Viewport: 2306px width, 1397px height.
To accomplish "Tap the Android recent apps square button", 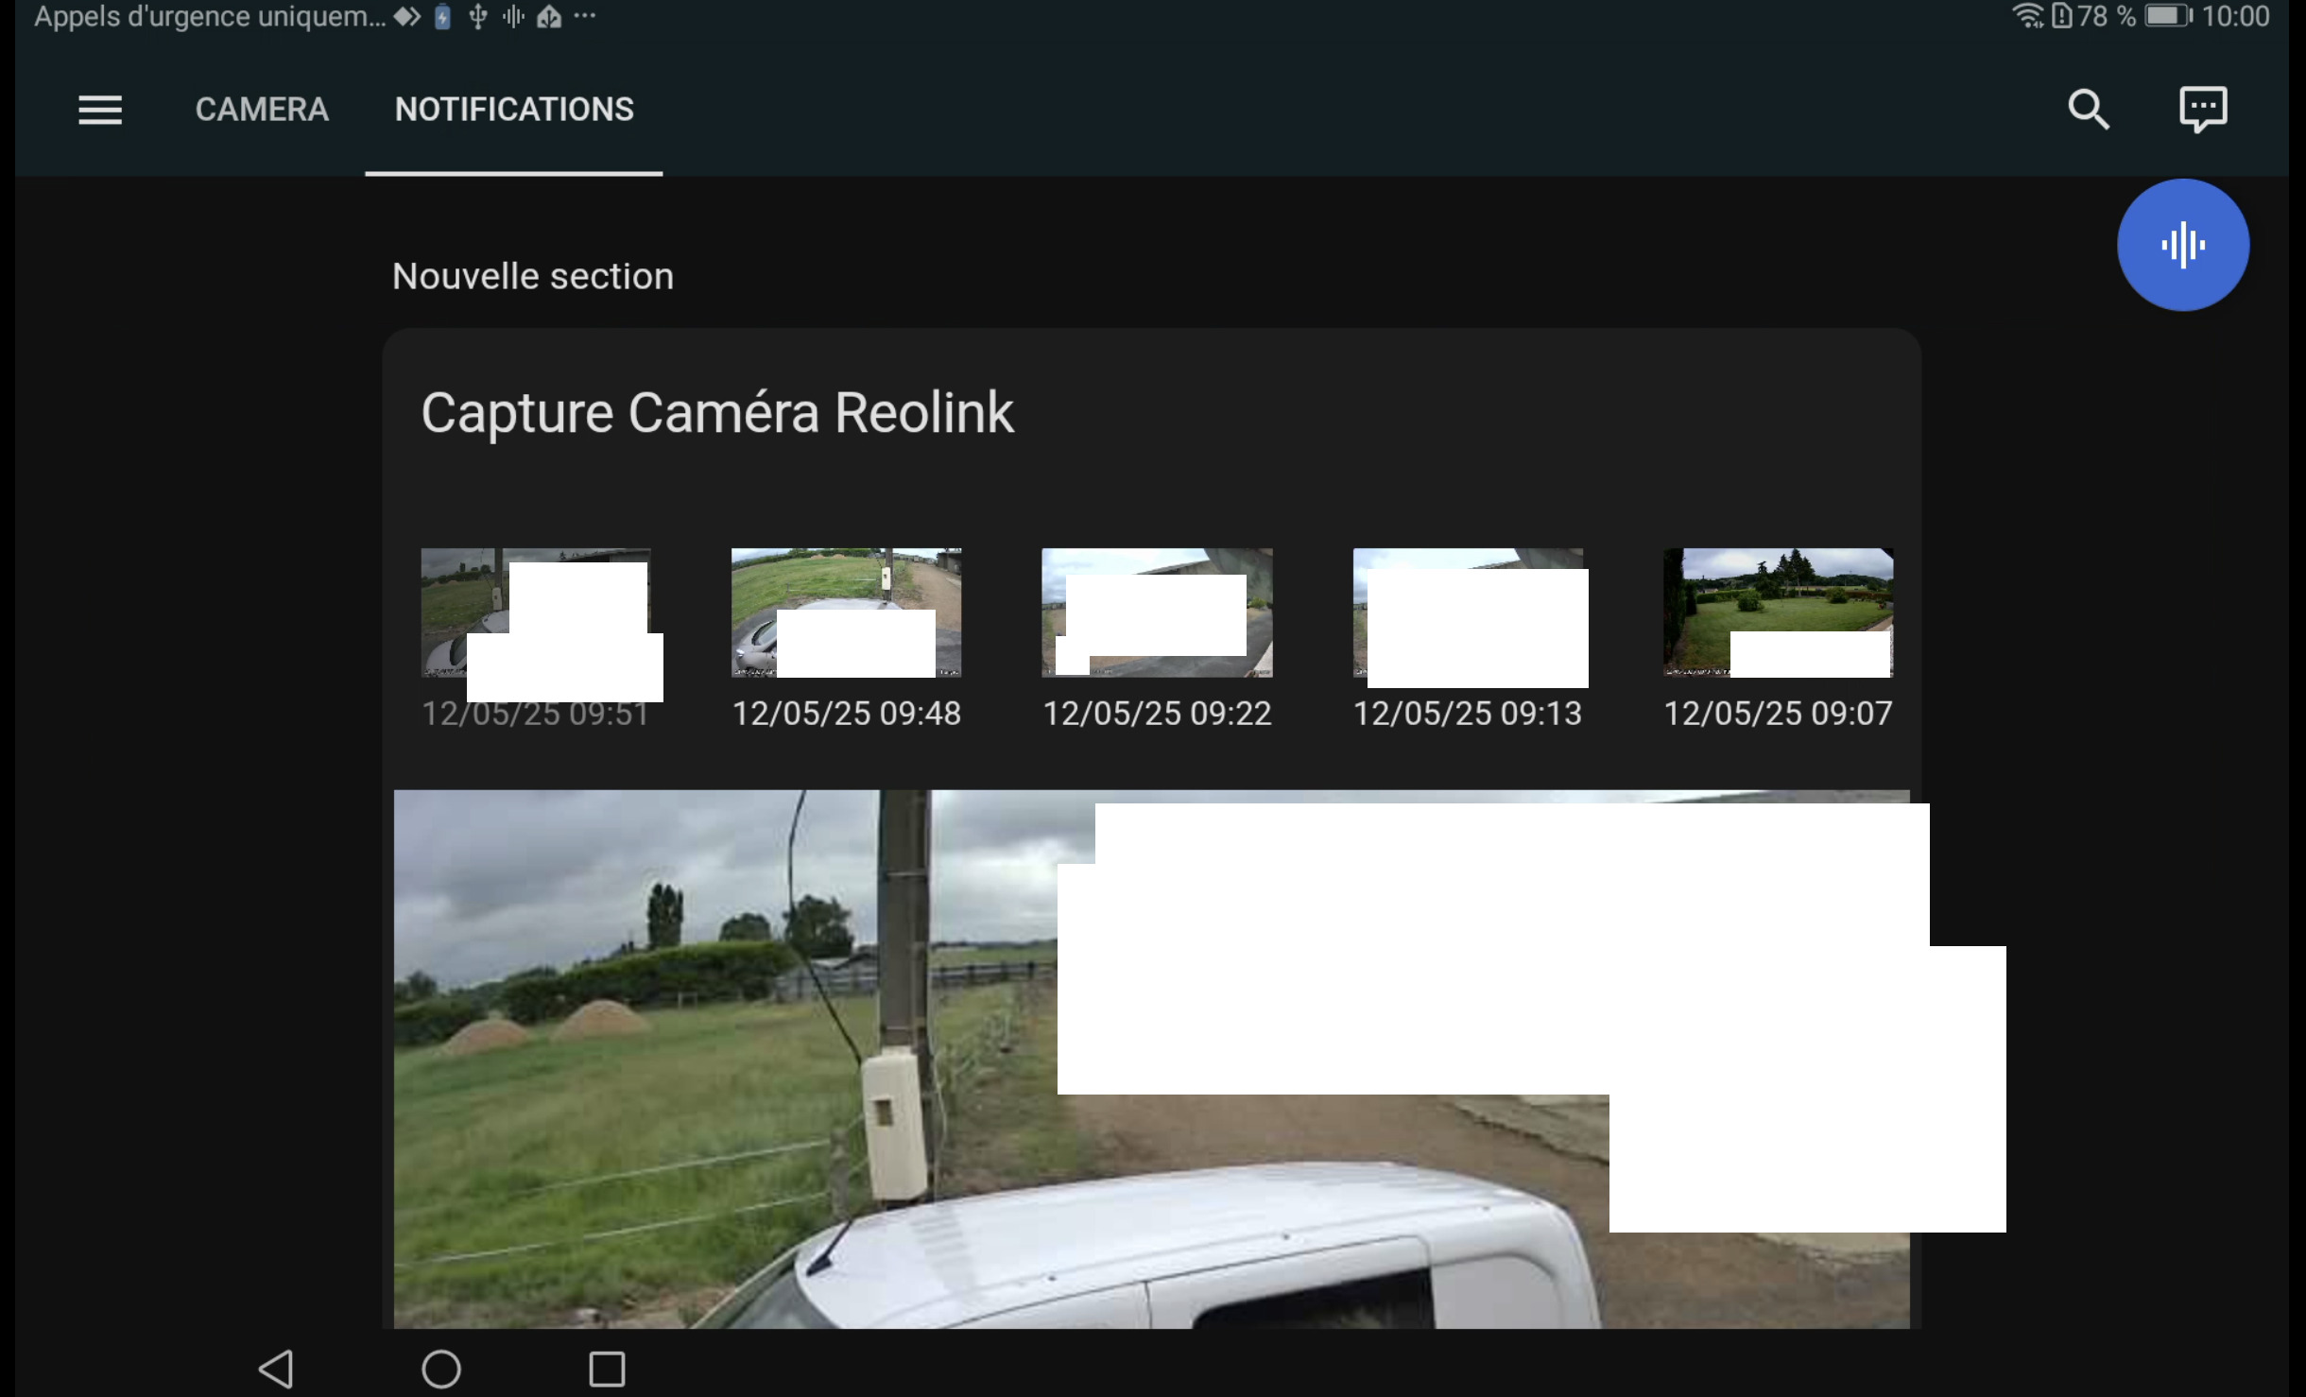I will coord(607,1369).
